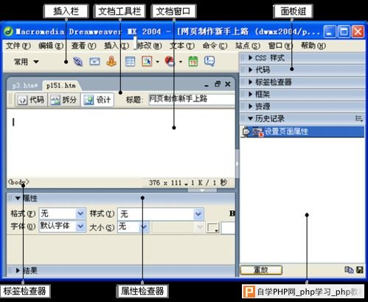Insert the Date calendar icon
Image resolution: width=368 pixels, height=302 pixels.
[193, 61]
